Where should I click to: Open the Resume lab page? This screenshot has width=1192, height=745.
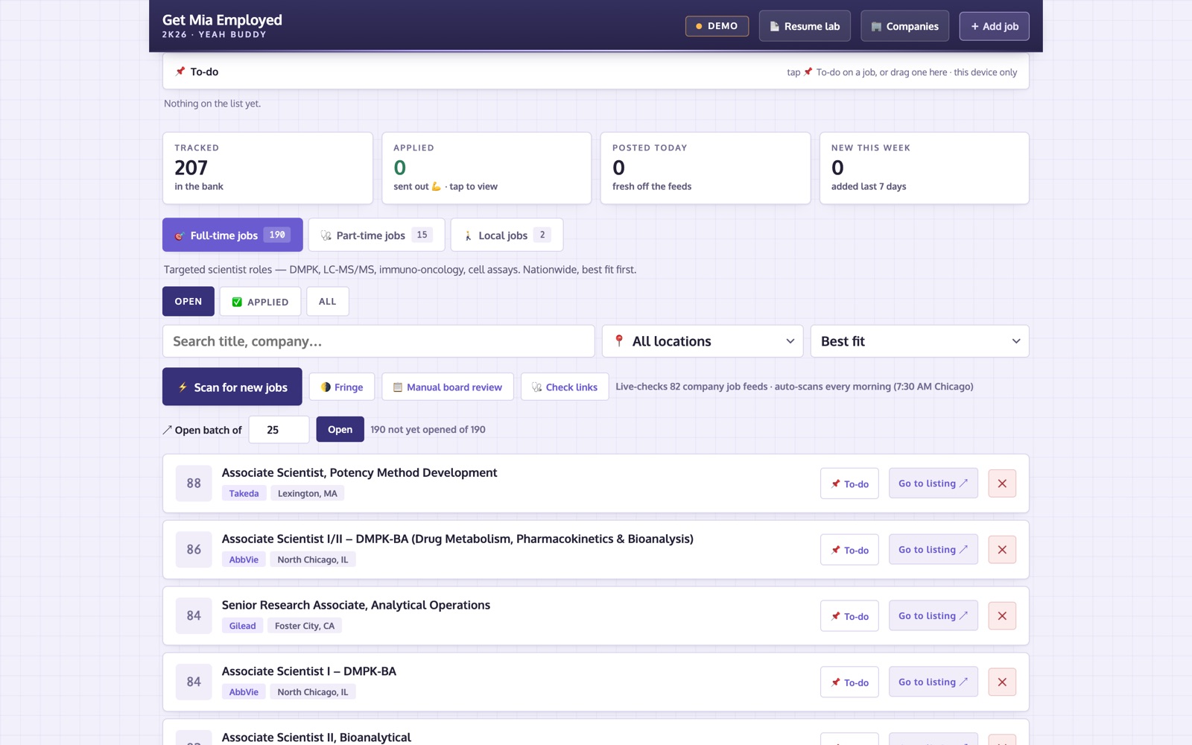click(x=805, y=26)
